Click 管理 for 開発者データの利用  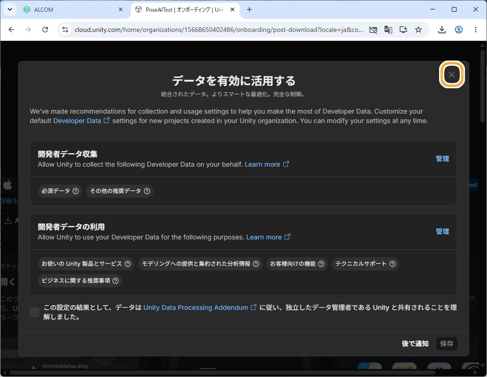442,231
